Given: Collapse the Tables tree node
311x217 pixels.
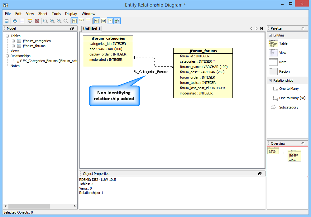Looking at the screenshot, I should (x=7, y=36).
